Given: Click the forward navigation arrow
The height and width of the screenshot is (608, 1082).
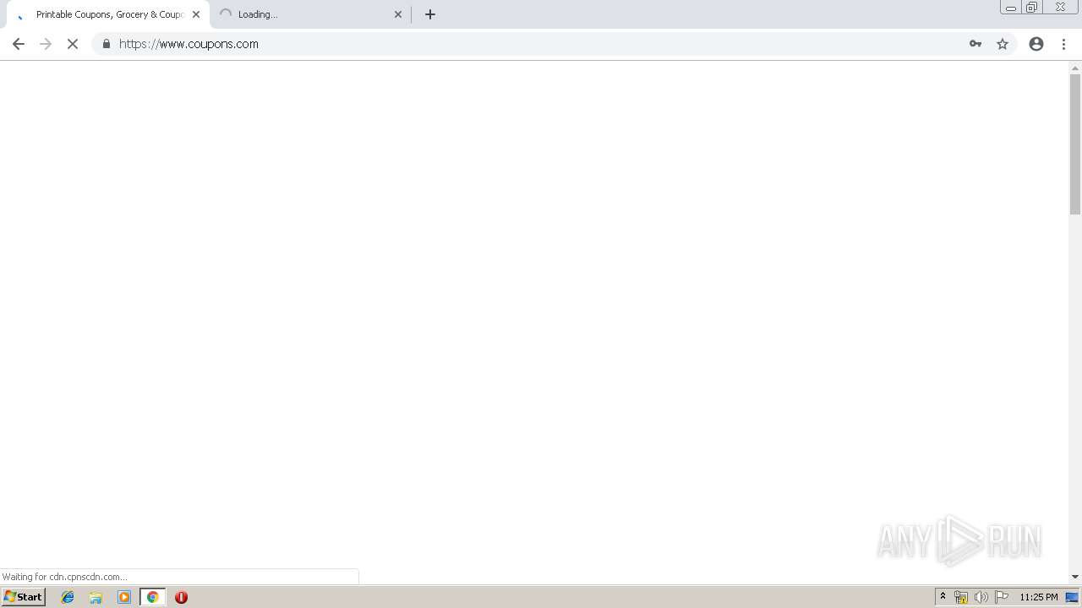Looking at the screenshot, I should 46,44.
